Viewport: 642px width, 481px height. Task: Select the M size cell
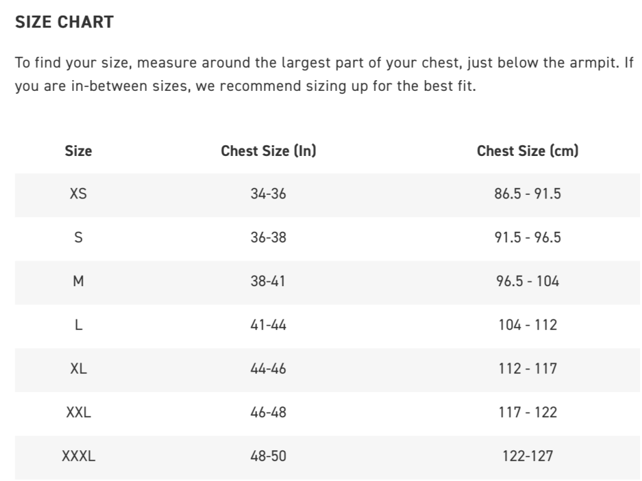click(x=78, y=281)
